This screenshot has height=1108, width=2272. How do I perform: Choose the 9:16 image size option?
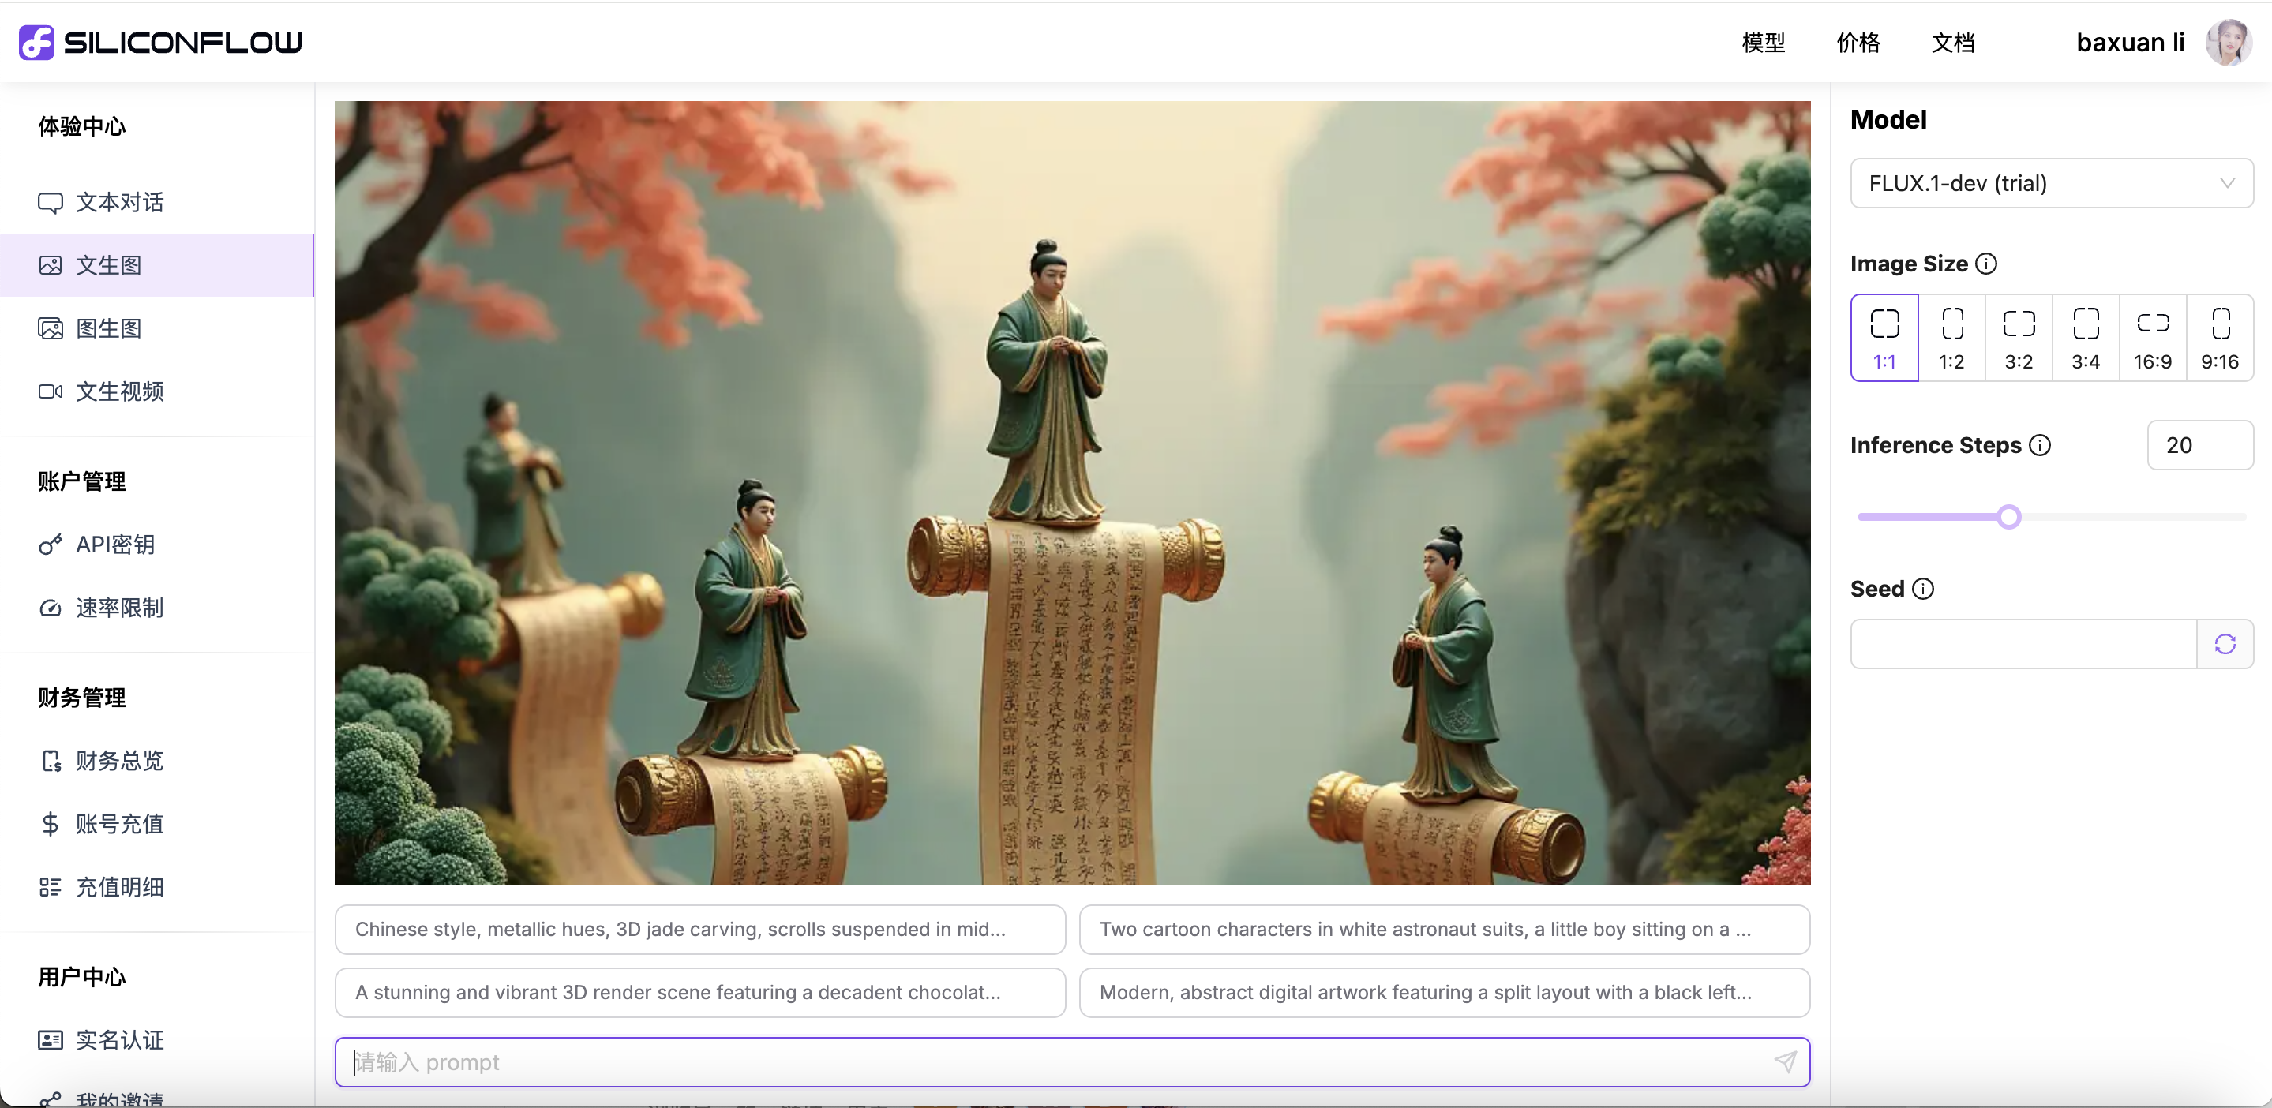click(2219, 339)
